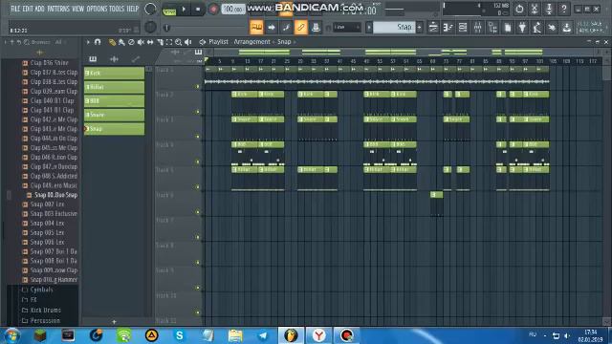Select the playlist Mute tool
The image size is (612, 344).
(x=141, y=42)
